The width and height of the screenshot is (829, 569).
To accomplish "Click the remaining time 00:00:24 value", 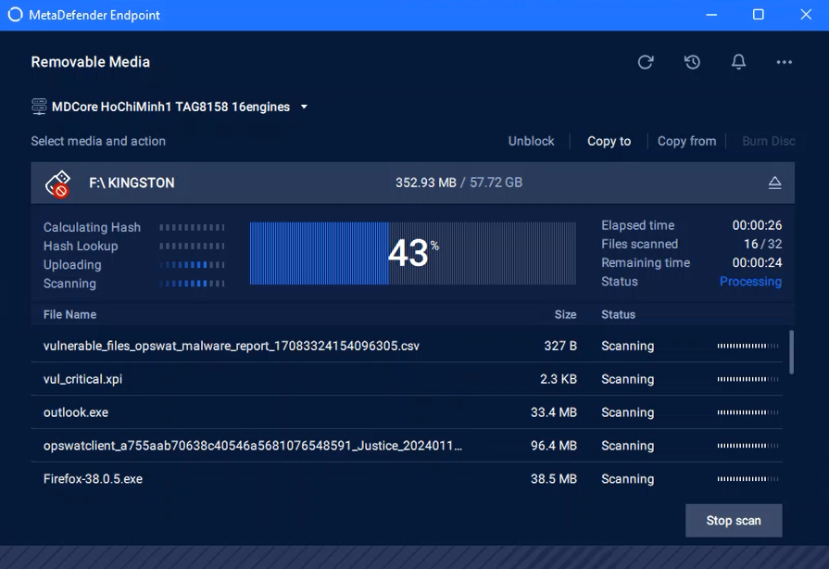I will (757, 263).
